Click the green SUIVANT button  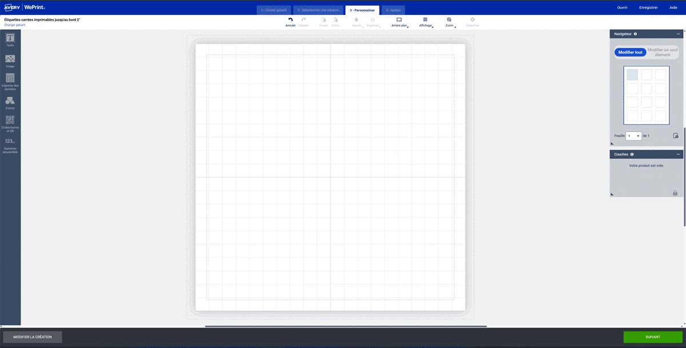[653, 337]
